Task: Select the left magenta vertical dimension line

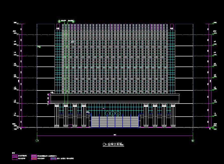Action: point(23,76)
